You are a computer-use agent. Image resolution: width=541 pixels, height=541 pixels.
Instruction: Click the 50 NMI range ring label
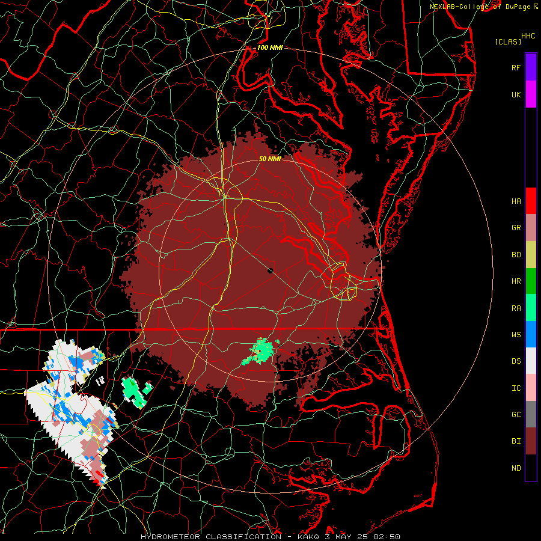click(x=270, y=159)
